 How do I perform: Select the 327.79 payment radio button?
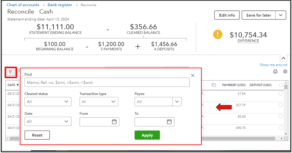click(281, 105)
